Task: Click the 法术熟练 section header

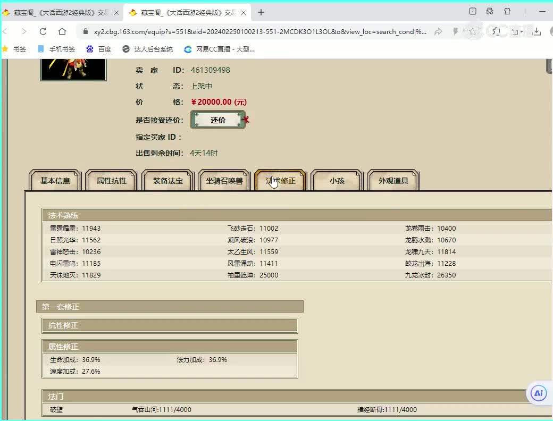Action: (297, 215)
